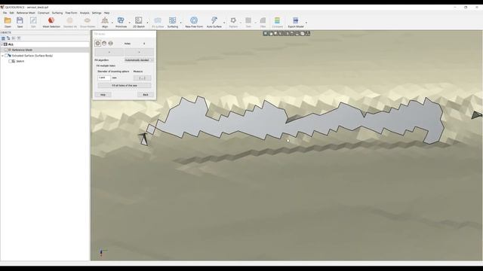This screenshot has height=271, width=483.
Task: Open the File menu
Action: (5, 13)
